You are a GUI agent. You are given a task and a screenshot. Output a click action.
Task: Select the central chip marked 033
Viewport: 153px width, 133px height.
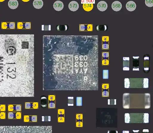[70, 63]
